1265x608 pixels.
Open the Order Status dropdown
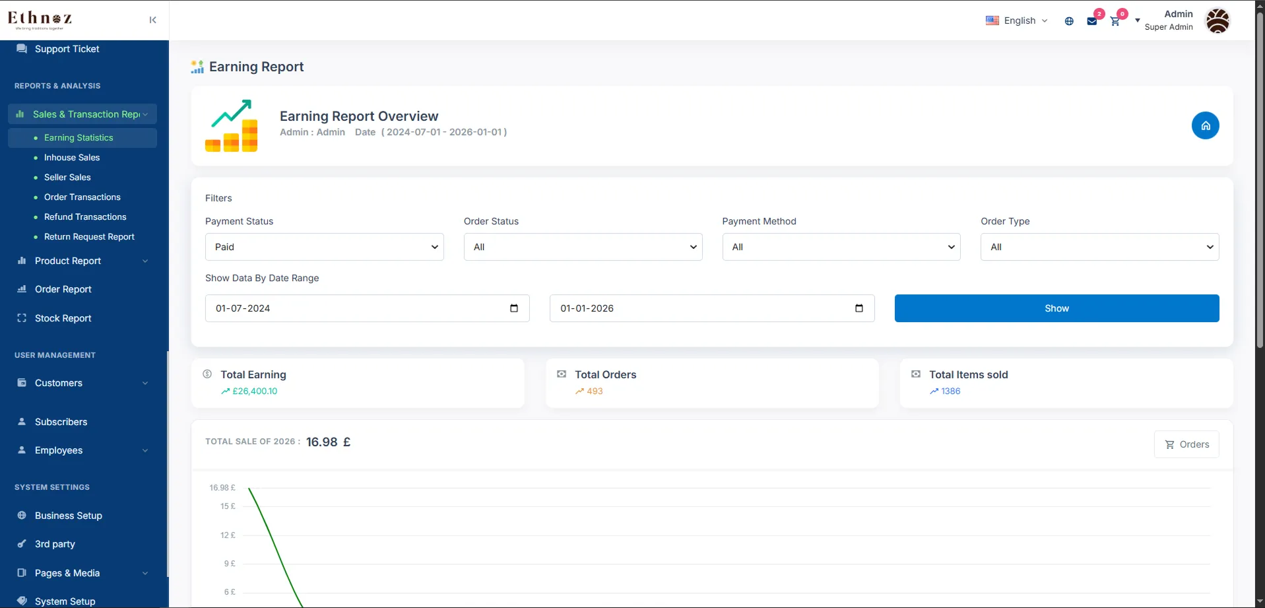(x=583, y=247)
